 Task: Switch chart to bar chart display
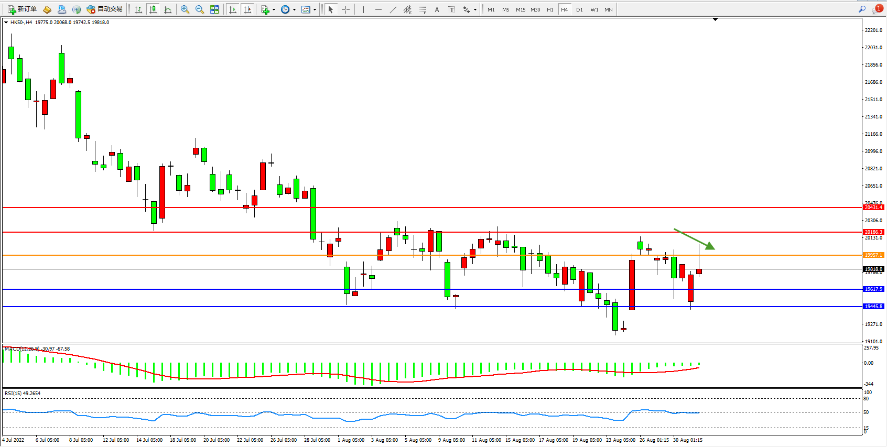click(x=138, y=9)
